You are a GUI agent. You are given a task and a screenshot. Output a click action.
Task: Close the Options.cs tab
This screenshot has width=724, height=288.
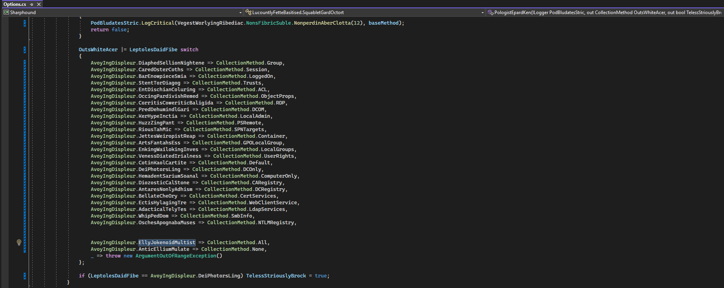tap(39, 4)
